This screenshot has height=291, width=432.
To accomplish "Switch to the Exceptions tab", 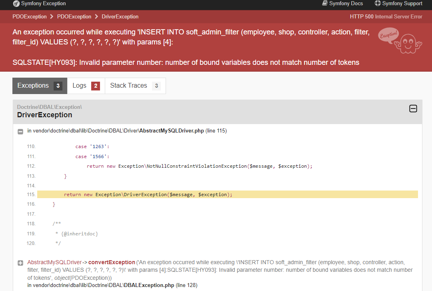I will pyautogui.click(x=40, y=86).
